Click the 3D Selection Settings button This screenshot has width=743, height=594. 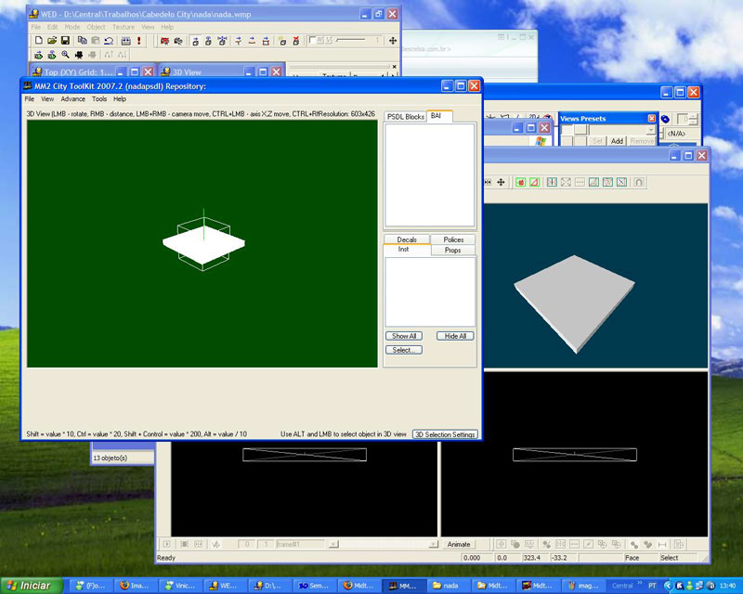[445, 434]
